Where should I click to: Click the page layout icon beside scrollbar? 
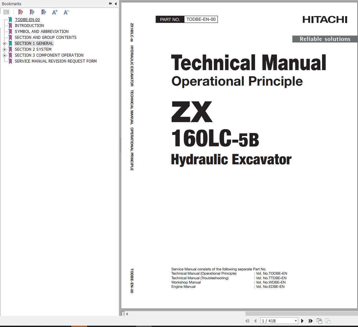click(123, 314)
